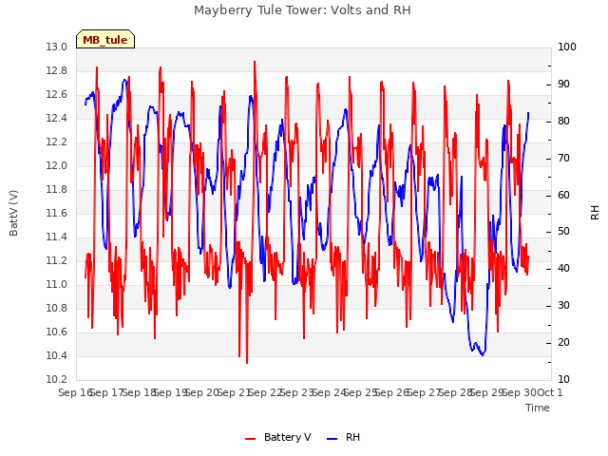Click the 90 right axis tick label
Viewport: 608px width, 456px height.
tap(563, 85)
